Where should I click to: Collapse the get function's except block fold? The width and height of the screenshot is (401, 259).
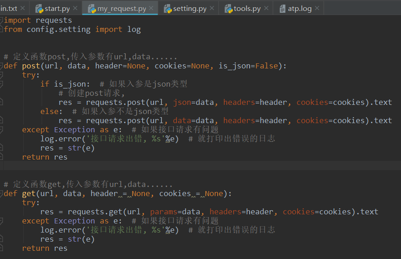pyautogui.click(x=1, y=221)
